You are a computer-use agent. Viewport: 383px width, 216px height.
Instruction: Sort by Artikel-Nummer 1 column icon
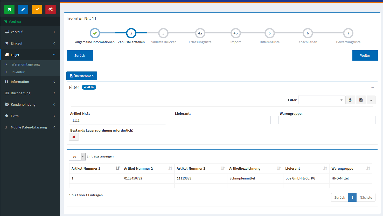click(x=118, y=168)
